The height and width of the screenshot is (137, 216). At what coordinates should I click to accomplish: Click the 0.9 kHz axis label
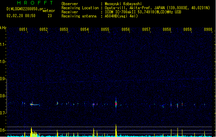pos(3,79)
